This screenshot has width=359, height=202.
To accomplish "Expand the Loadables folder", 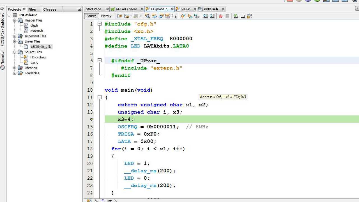I will click(x=15, y=73).
